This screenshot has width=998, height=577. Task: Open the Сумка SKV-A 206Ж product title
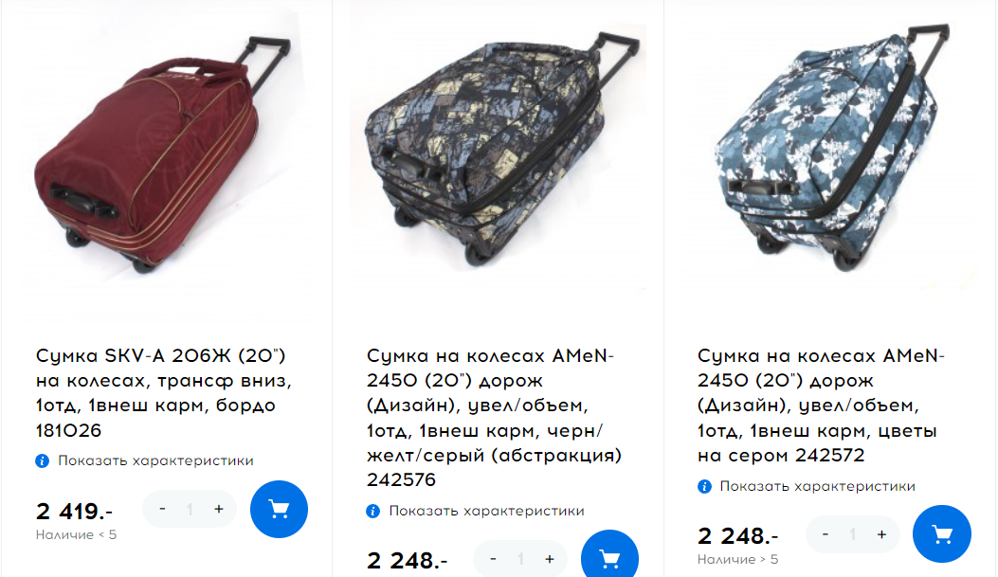pos(164,392)
